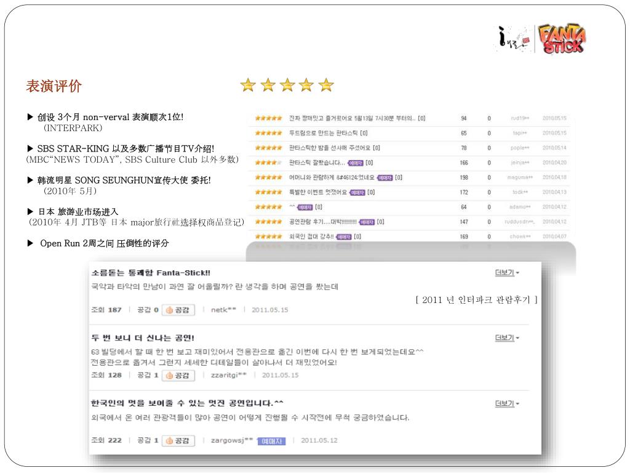The height and width of the screenshot is (473, 630).
Task: Click the star rating on the '두드림으로 만드는 판타스틱' row
Action: coord(268,133)
